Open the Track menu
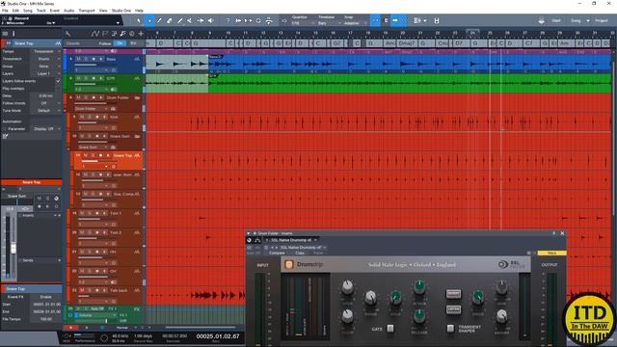This screenshot has height=347, width=617. [40, 11]
